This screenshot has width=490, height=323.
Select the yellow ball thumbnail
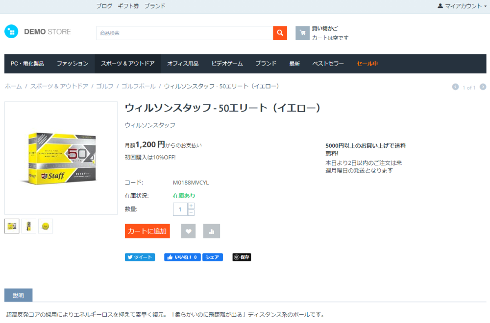[x=46, y=226]
